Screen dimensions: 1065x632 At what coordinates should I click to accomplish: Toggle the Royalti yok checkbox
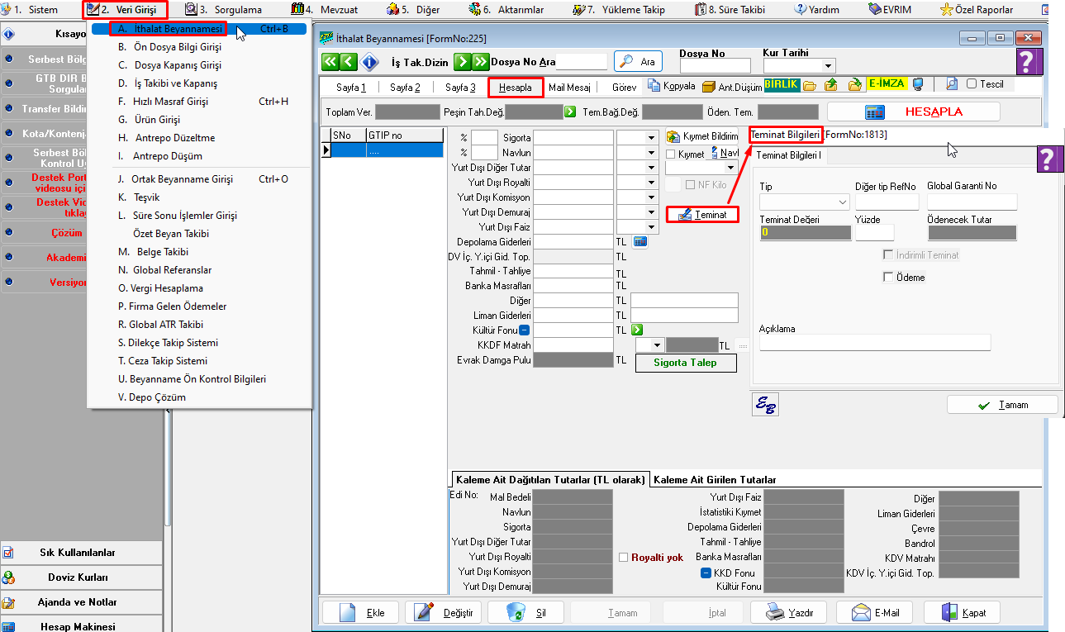coord(624,557)
